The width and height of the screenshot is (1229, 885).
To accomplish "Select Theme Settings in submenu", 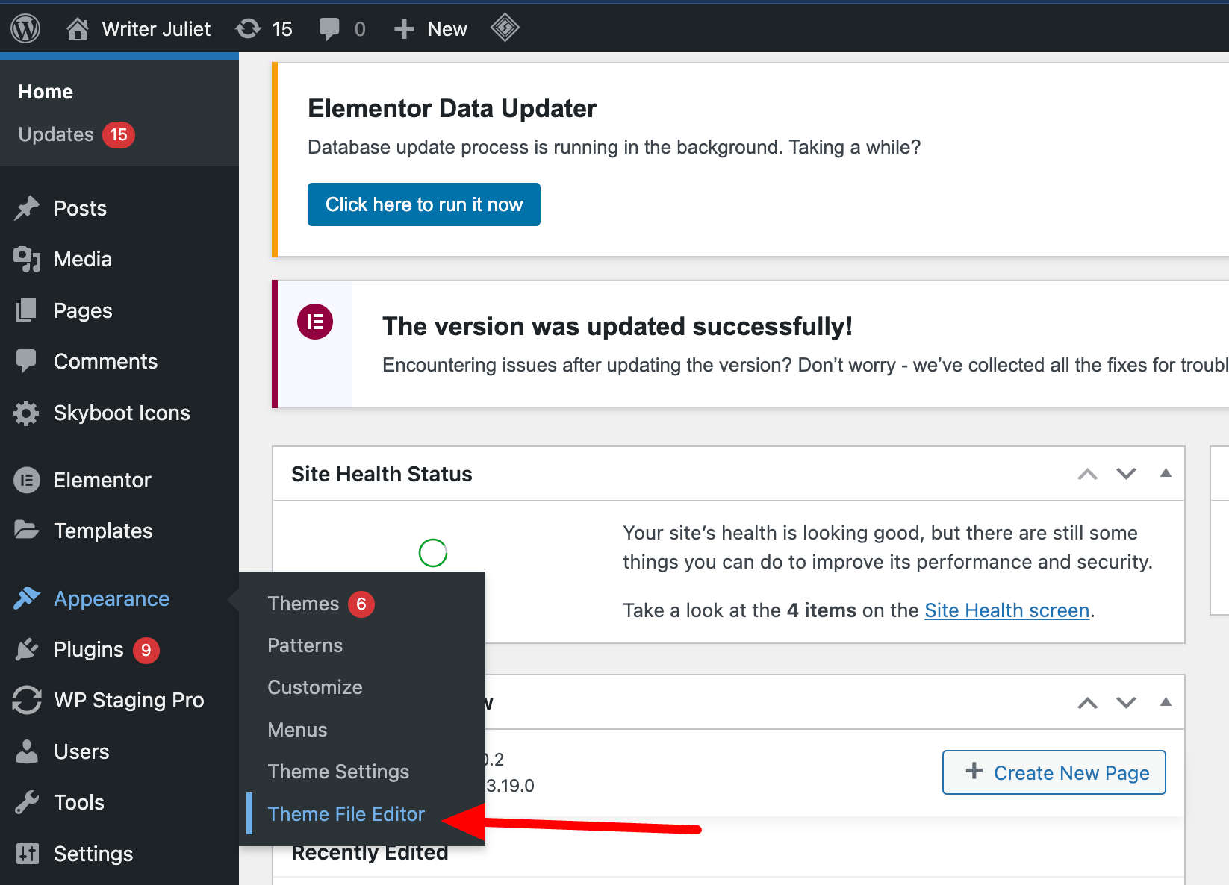I will [x=338, y=772].
